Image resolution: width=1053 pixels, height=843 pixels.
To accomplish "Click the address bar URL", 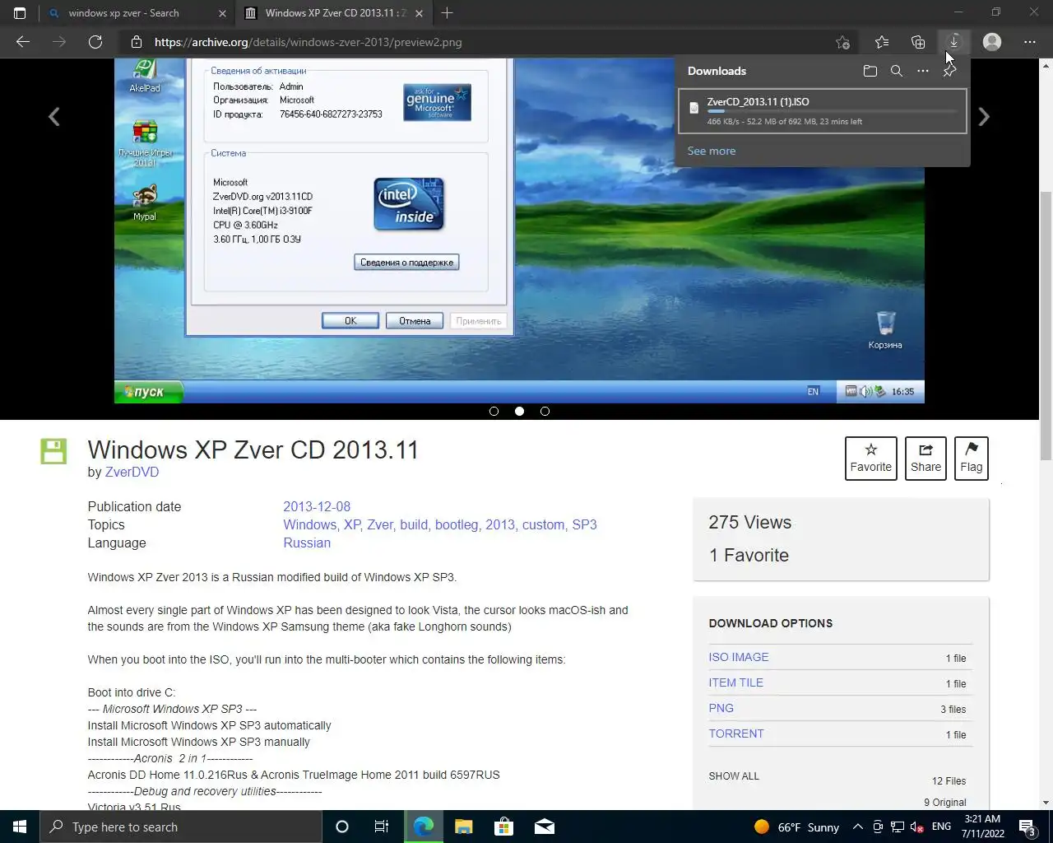I will coord(308,42).
